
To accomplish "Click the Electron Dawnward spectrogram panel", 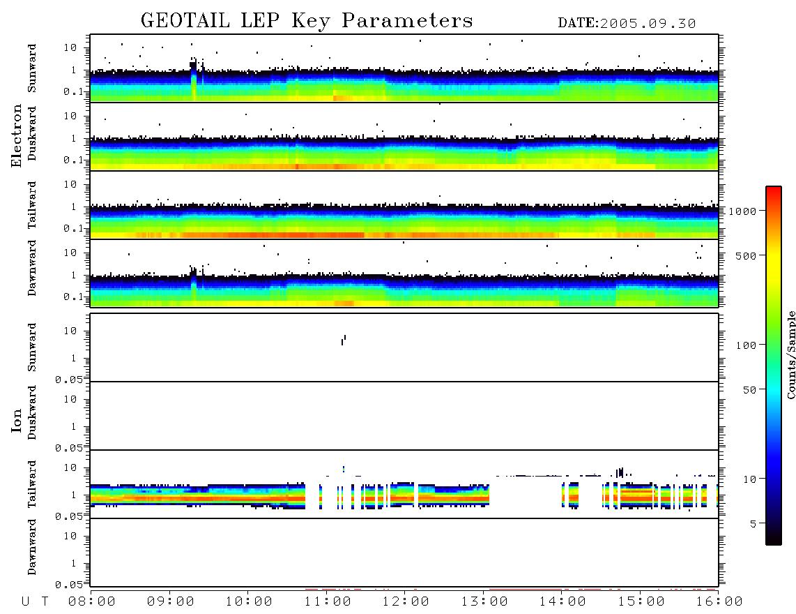I will point(404,273).
